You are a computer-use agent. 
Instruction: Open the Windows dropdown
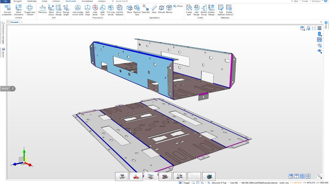pos(316,1)
